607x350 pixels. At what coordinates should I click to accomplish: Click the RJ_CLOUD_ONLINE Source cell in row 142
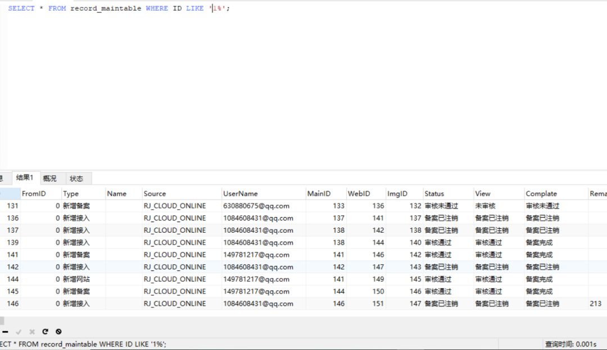(x=182, y=267)
